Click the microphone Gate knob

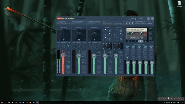pyautogui.click(x=66, y=46)
